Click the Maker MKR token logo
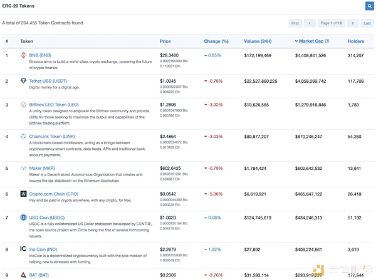376x279 pixels. click(24, 168)
